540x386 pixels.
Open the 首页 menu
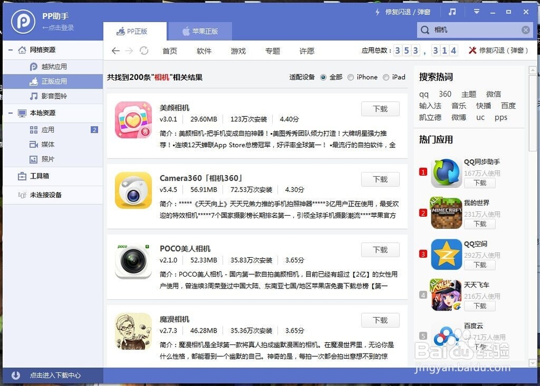click(170, 51)
